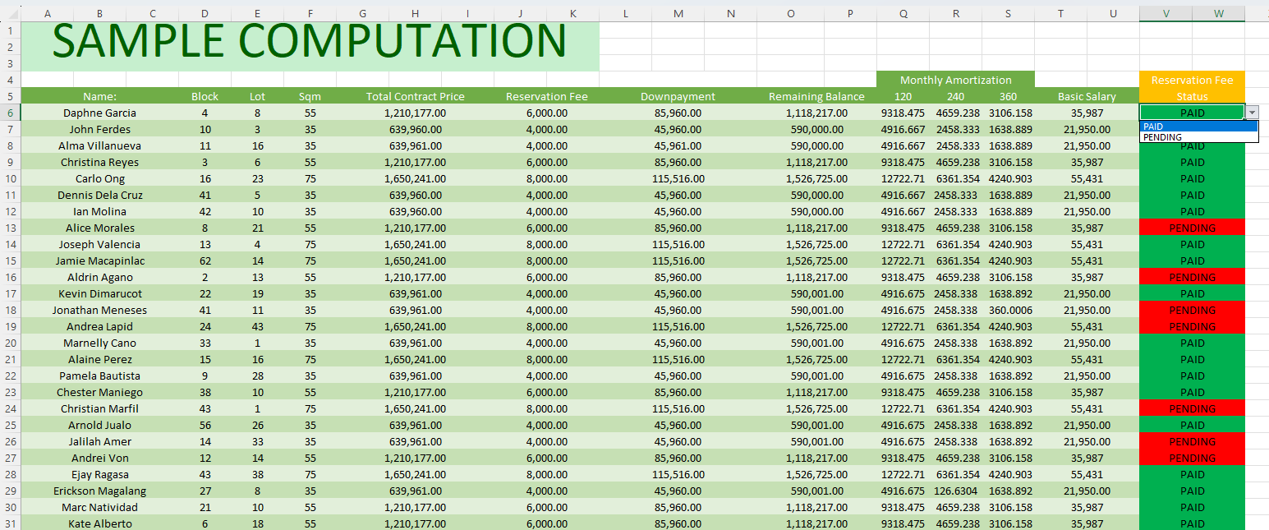Click the PAID status for Kevin Dimarucot
1269x530 pixels.
click(1192, 293)
